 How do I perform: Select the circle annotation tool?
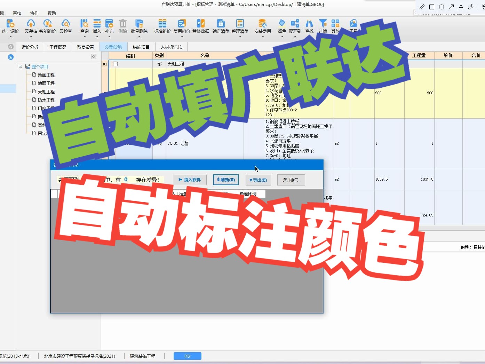pos(442,7)
